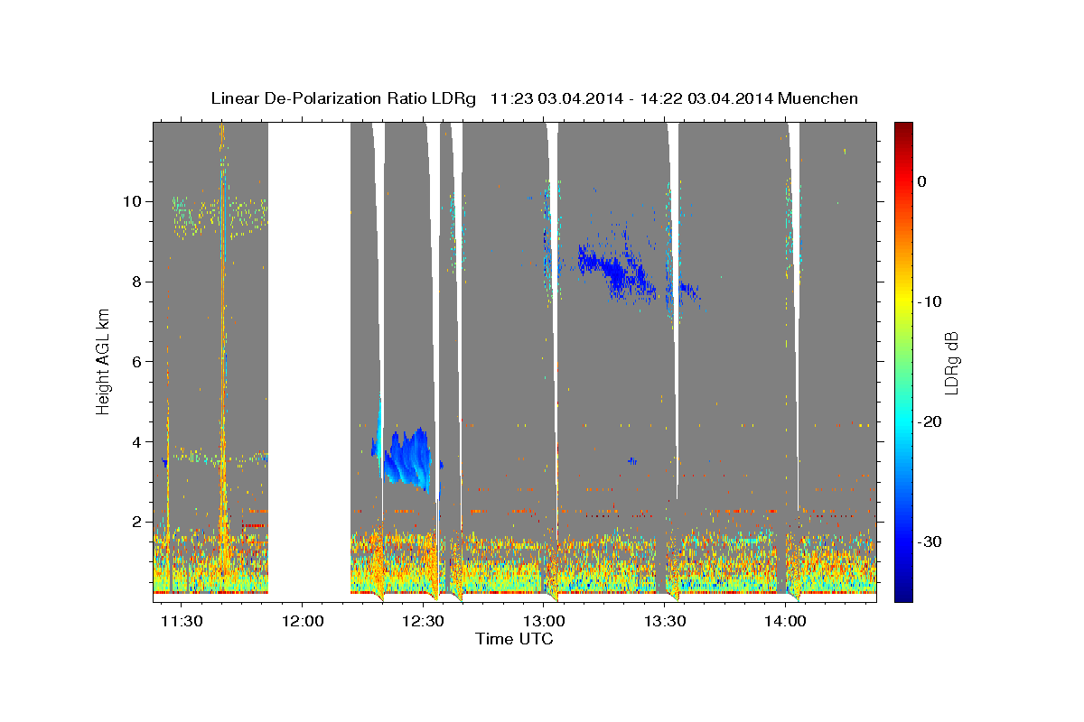Click the end date "14:22 03.04.2014" in title
1084x722 pixels.
(x=706, y=98)
